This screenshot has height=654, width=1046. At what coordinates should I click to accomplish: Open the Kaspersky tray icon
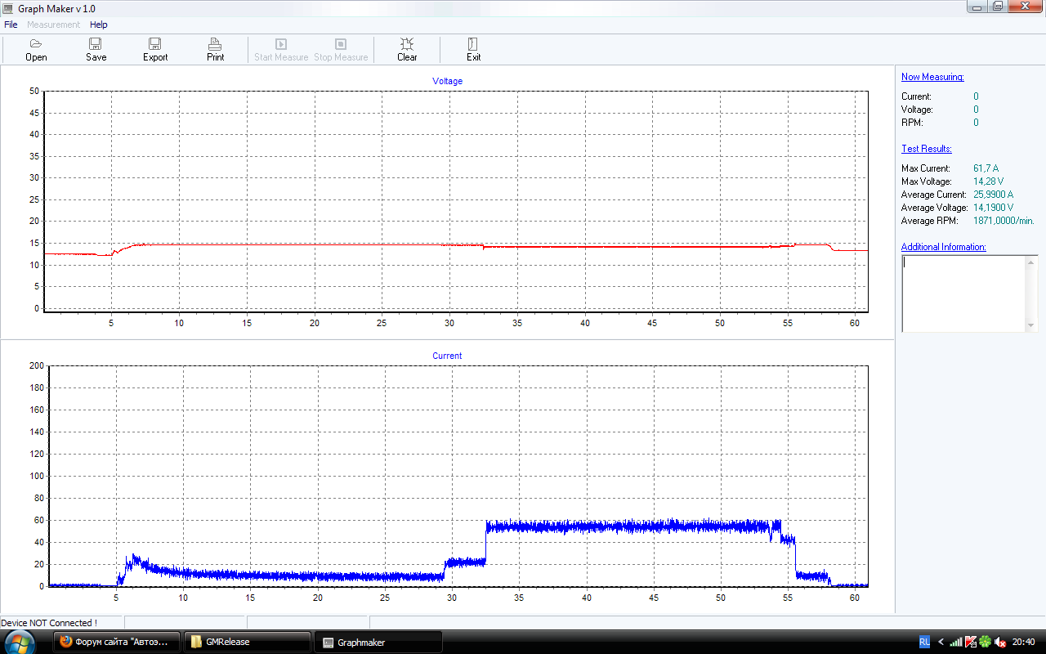pyautogui.click(x=971, y=643)
